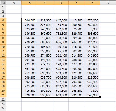The height and width of the screenshot is (111, 116).
Task: Select column D header
Action: pyautogui.click(x=61, y=3)
